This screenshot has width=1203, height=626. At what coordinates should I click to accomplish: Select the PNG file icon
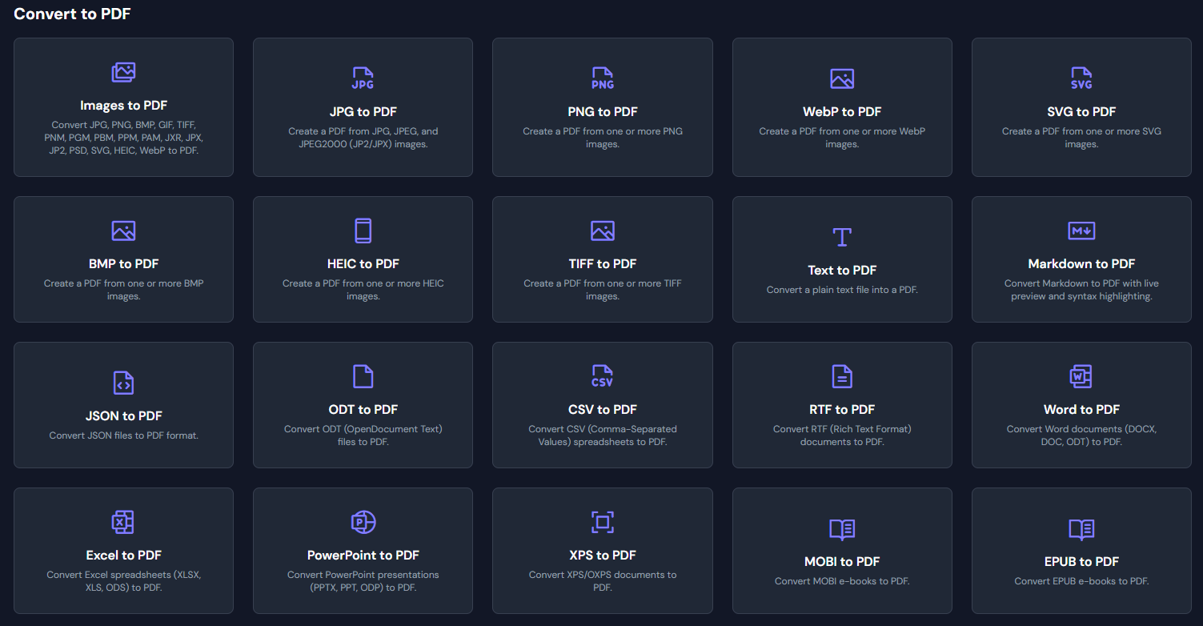pyautogui.click(x=602, y=78)
